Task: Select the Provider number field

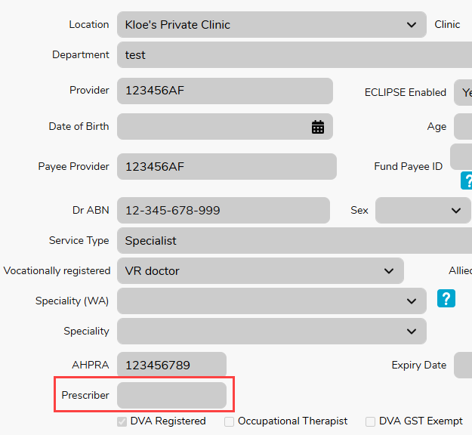Action: 224,91
